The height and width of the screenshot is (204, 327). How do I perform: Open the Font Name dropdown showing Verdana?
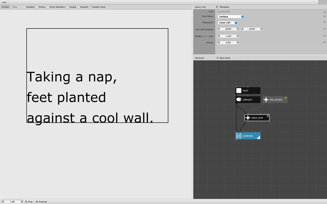231,16
